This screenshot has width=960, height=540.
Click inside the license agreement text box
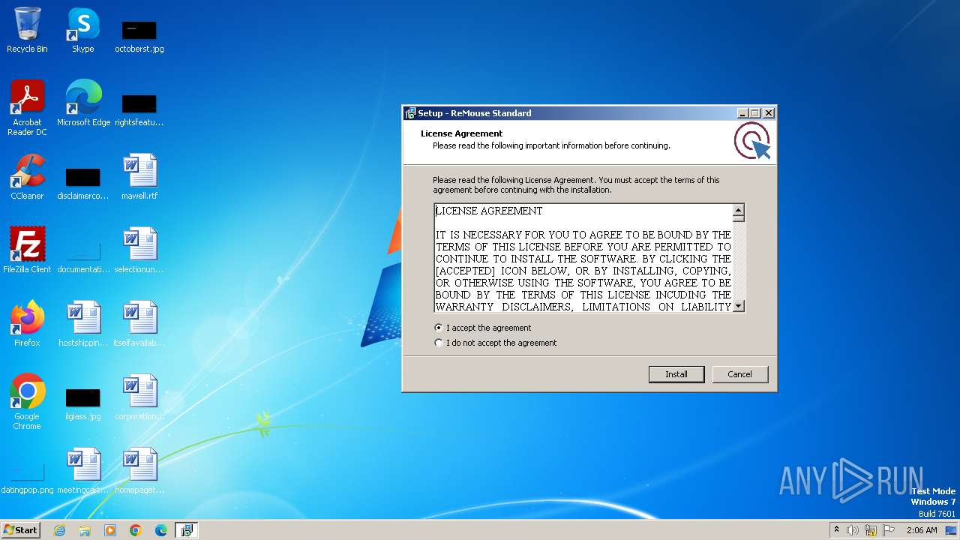coord(583,258)
